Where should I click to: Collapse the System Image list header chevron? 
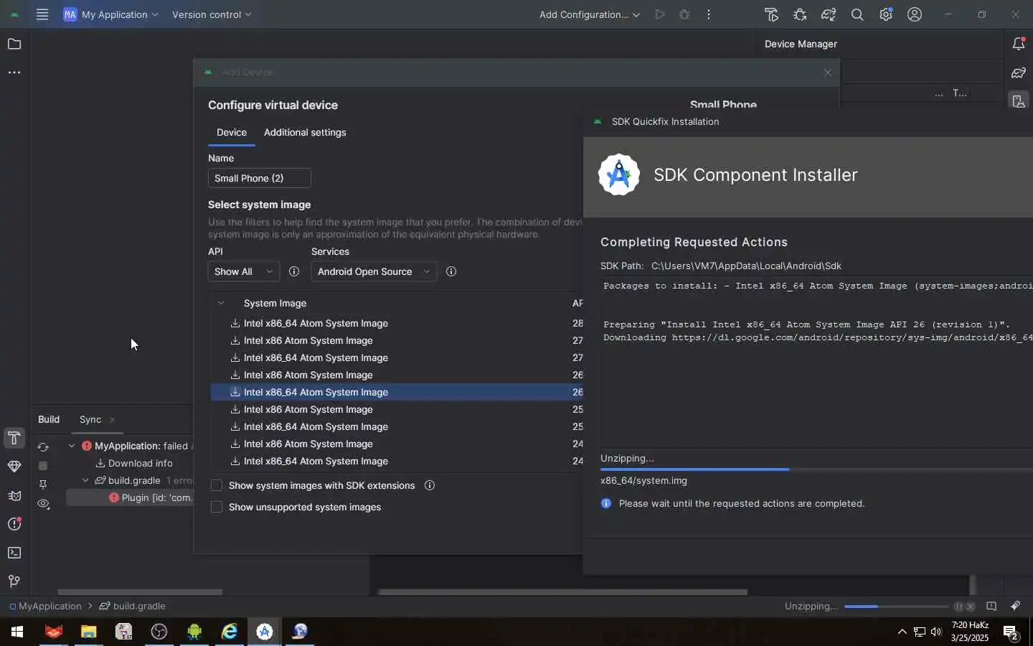click(x=221, y=303)
